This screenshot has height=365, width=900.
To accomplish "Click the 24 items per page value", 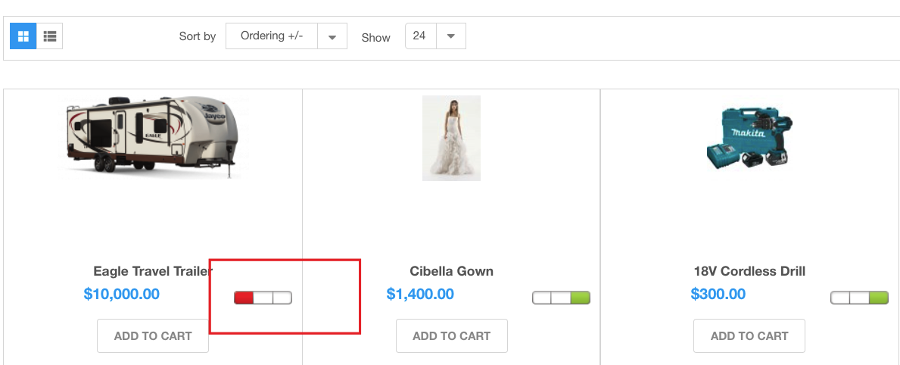I will [419, 36].
